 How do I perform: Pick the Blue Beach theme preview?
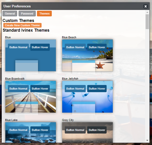coord(87,55)
